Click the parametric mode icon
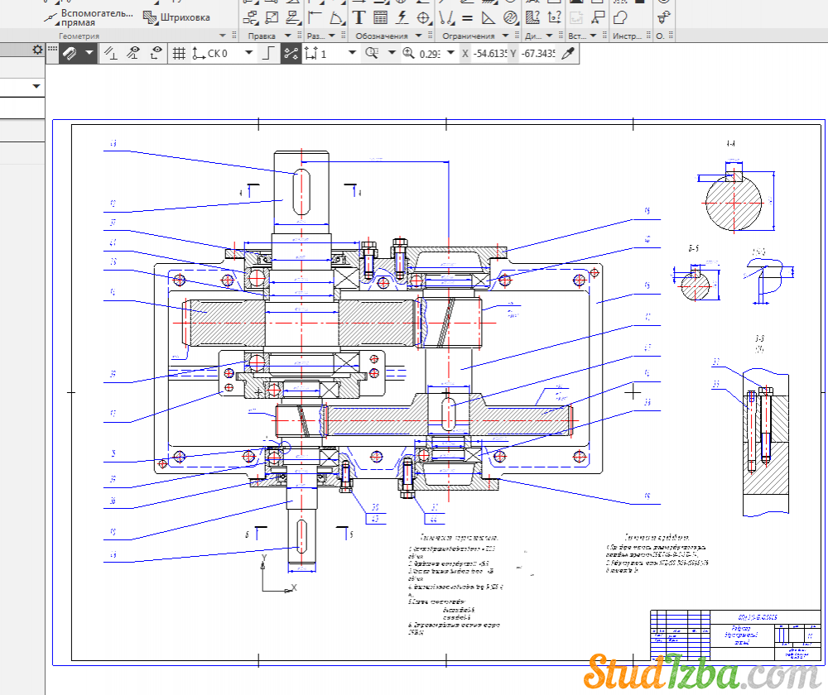The image size is (828, 695). (x=290, y=53)
